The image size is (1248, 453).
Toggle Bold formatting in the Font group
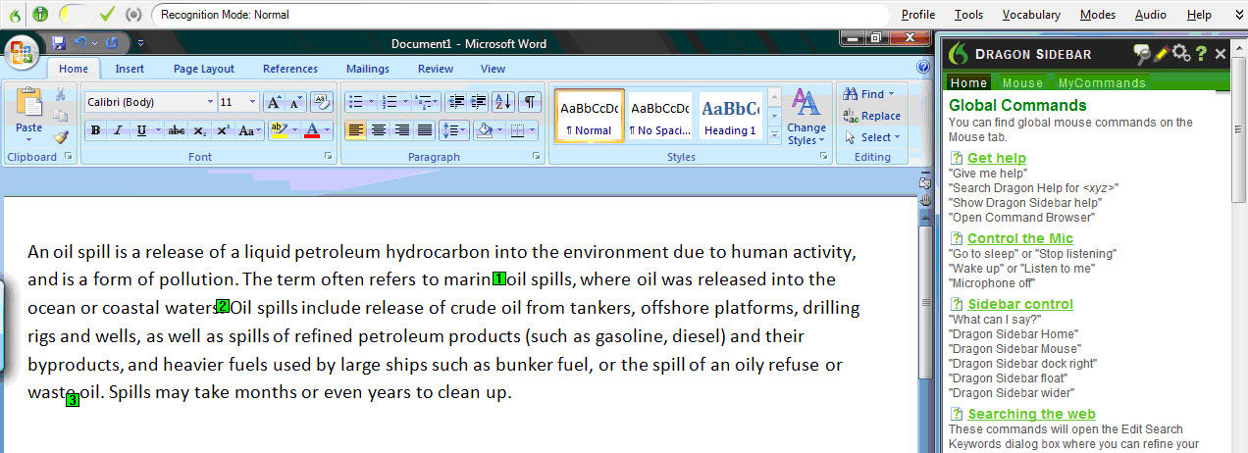[95, 130]
